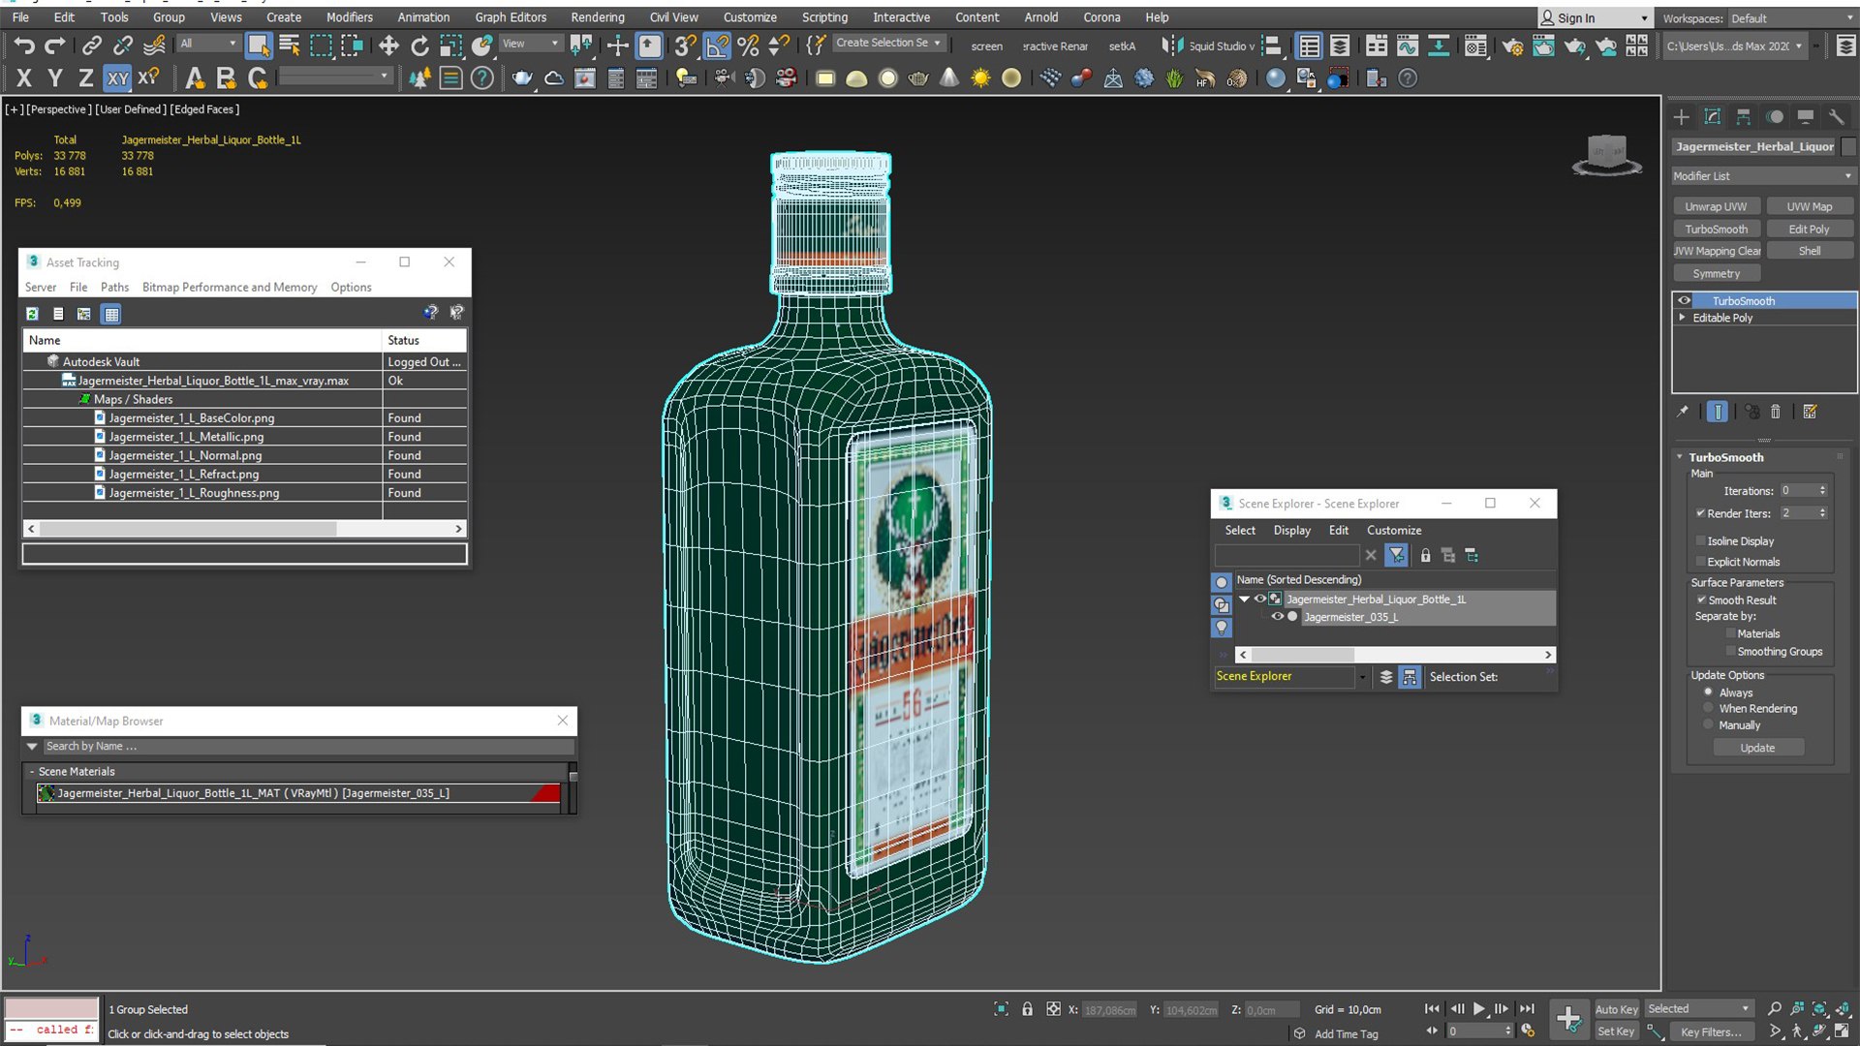Refresh the Asset Tracking list
Image resolution: width=1860 pixels, height=1046 pixels.
(x=32, y=314)
